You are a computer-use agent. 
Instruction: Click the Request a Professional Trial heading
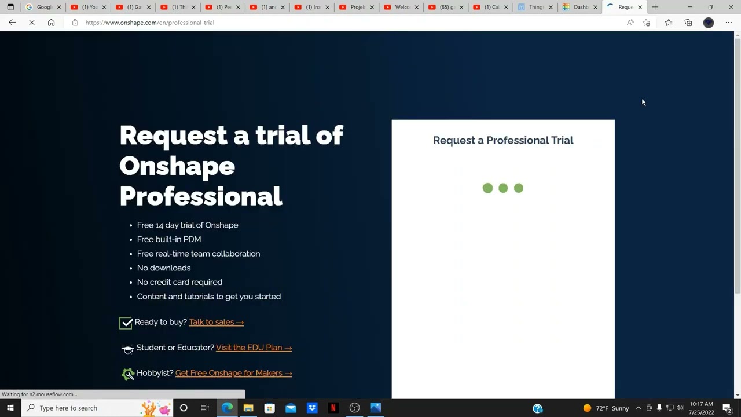click(503, 140)
